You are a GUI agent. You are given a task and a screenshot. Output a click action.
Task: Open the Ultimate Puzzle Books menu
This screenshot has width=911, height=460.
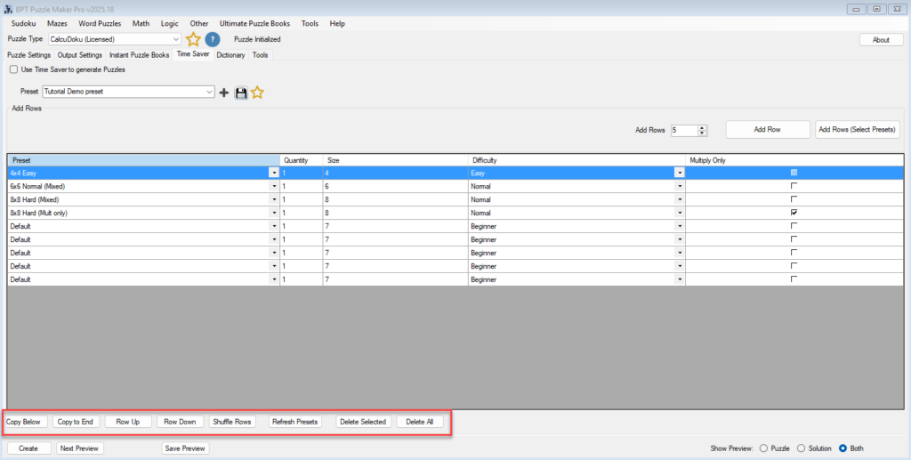[x=254, y=23]
